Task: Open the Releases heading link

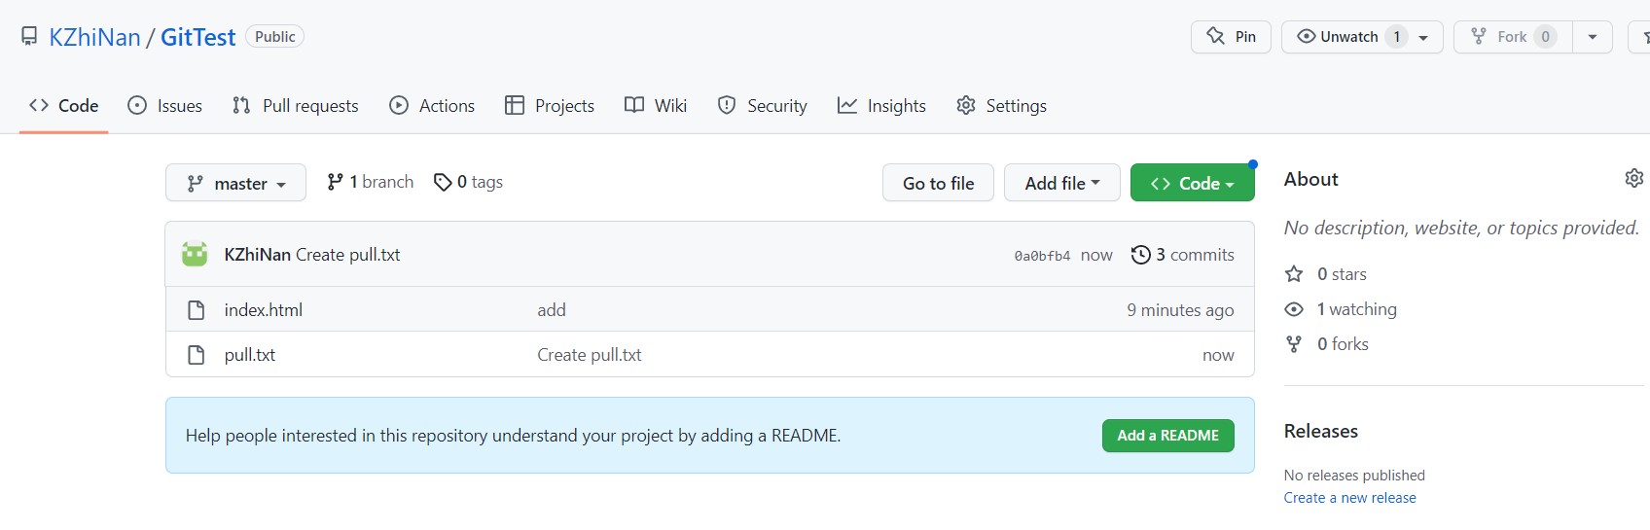Action: [x=1321, y=431]
